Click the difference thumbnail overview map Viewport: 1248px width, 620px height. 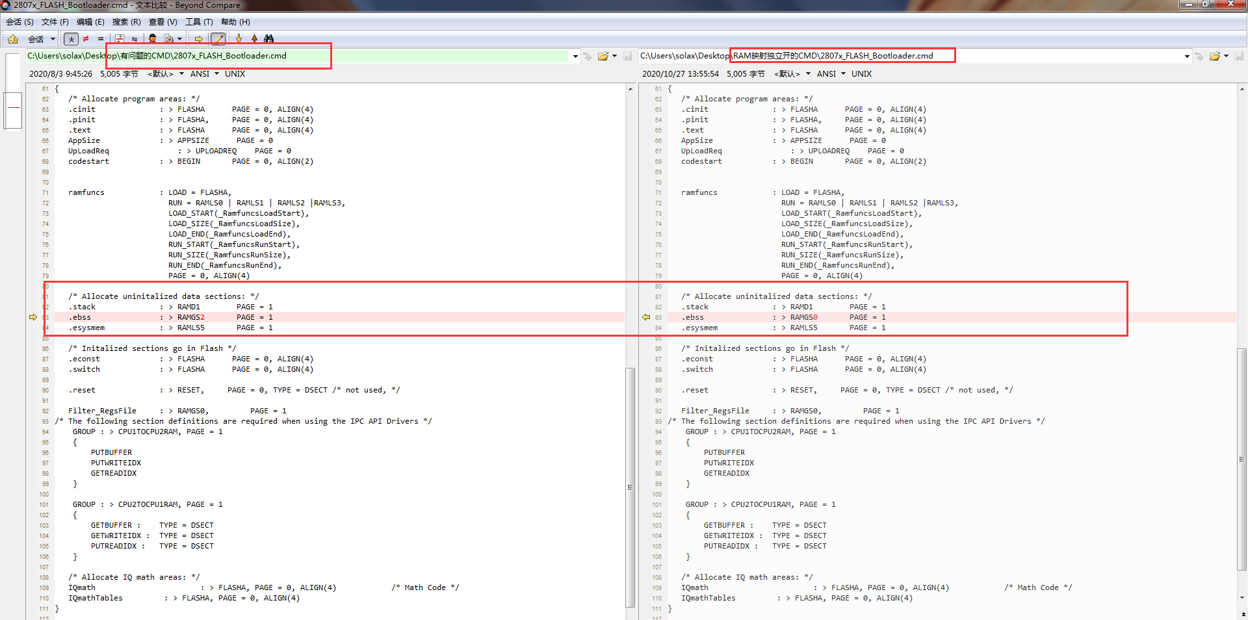(13, 91)
